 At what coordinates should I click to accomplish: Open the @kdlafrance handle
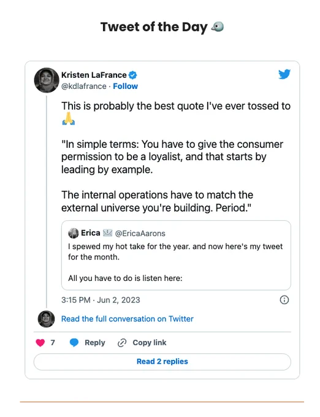pyautogui.click(x=84, y=86)
